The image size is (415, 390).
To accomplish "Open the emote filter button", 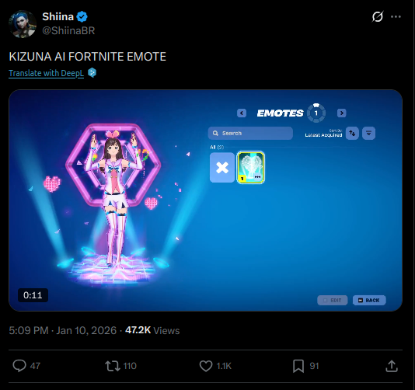I will [x=368, y=133].
